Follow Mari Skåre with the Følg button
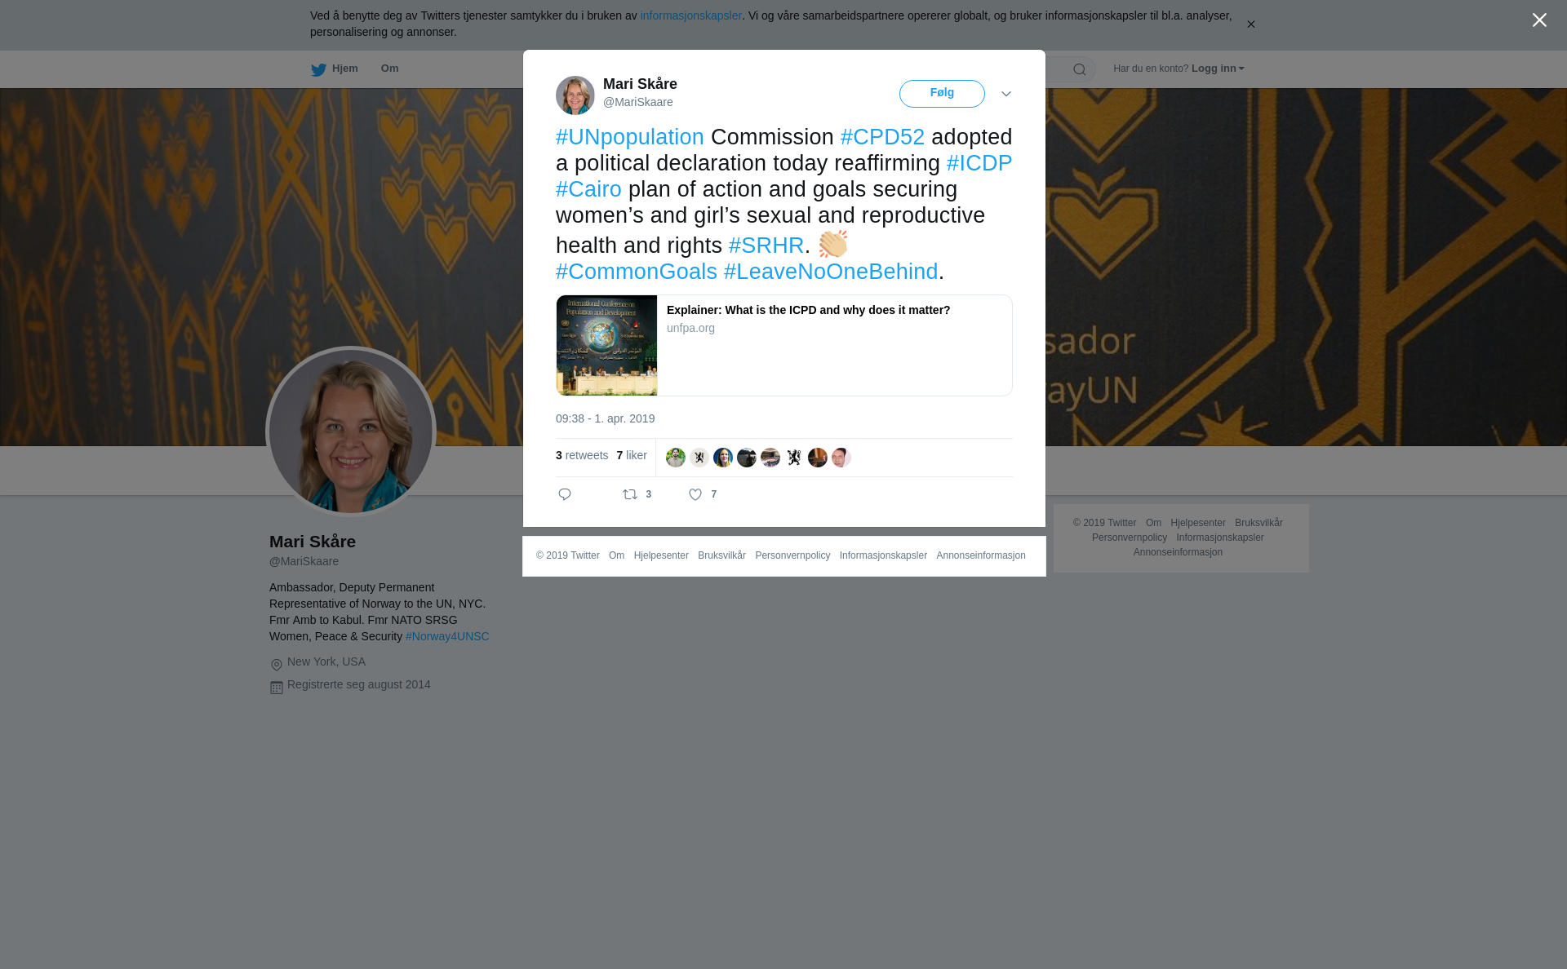1567x969 pixels. (x=942, y=94)
